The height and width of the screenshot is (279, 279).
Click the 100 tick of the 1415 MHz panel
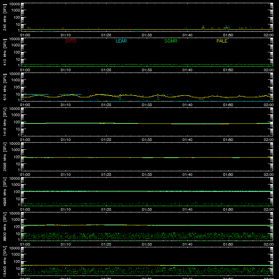click(17, 122)
